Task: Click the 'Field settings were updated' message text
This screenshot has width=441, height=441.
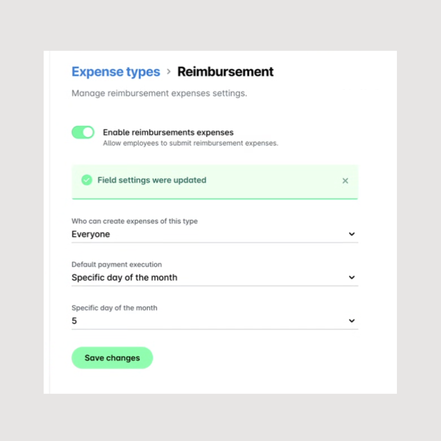Action: point(152,180)
